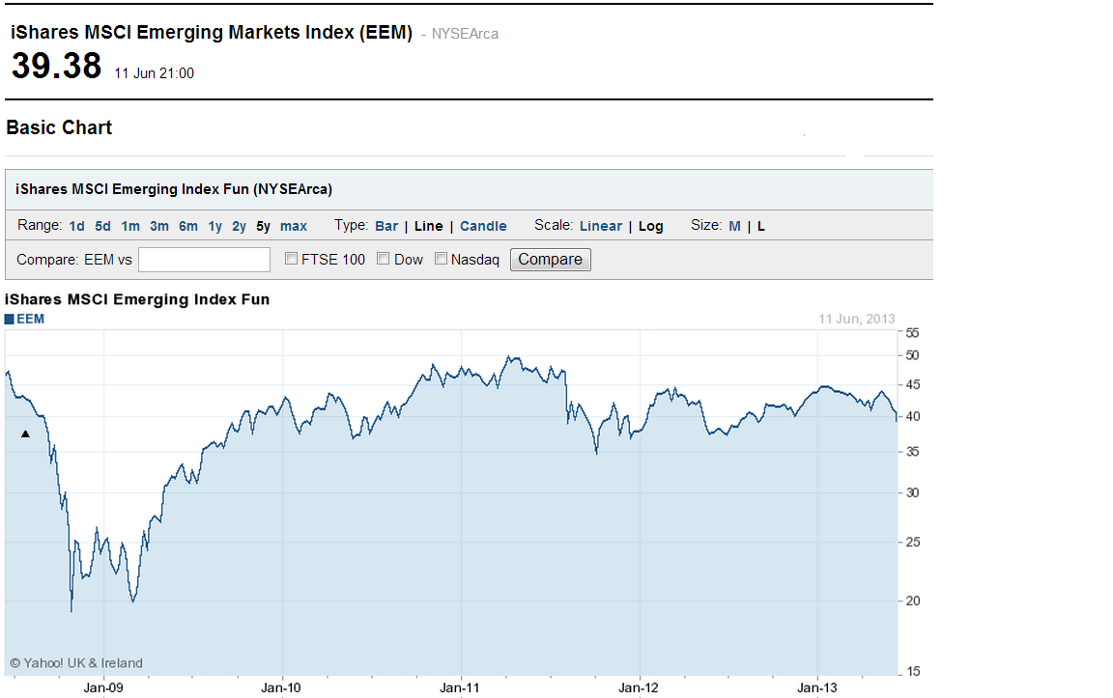Change range to 1y
Viewport: 1113px width, 698px height.
(214, 226)
